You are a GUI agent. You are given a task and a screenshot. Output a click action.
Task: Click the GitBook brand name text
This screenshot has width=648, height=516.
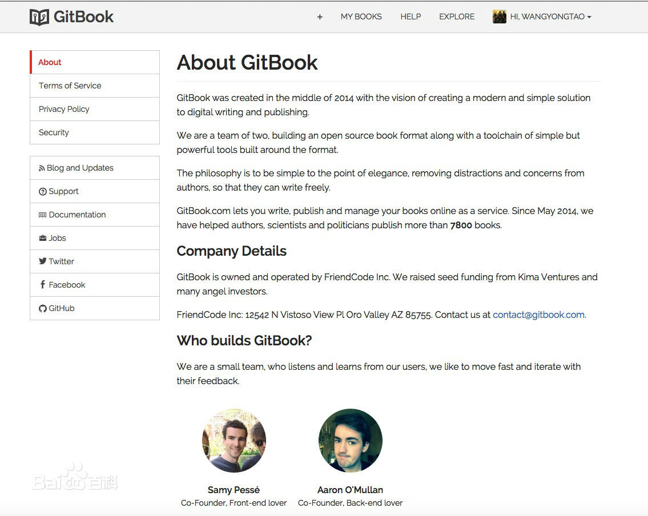point(83,17)
